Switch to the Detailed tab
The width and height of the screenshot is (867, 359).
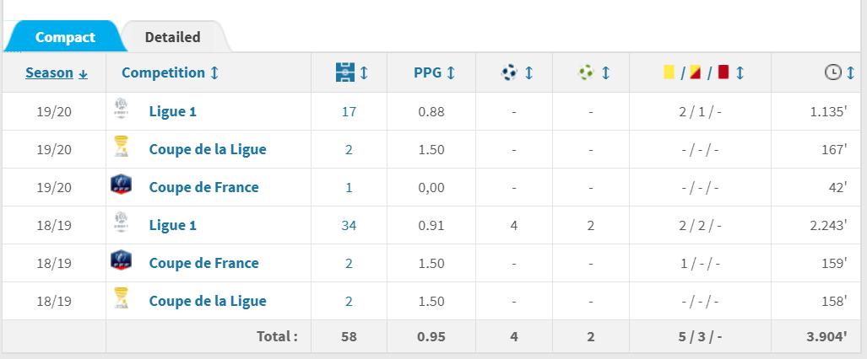[x=172, y=37]
